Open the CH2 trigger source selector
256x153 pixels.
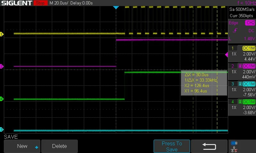250,23
